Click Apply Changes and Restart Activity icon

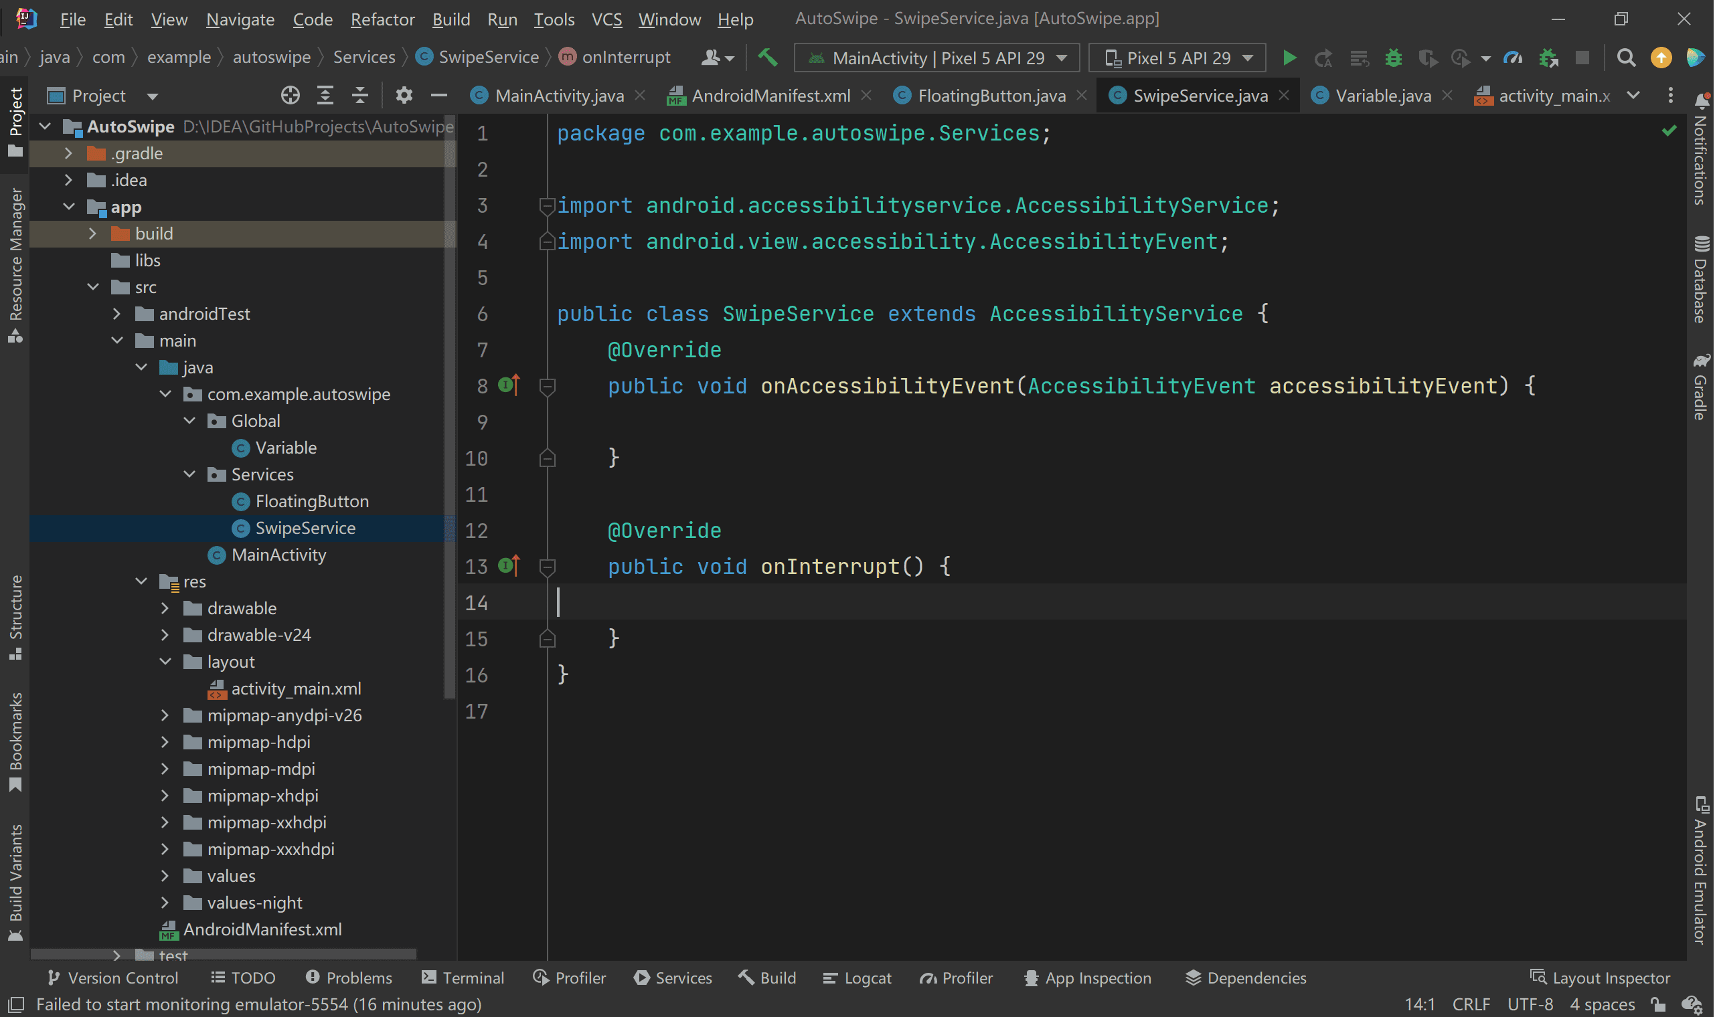[x=1323, y=58]
